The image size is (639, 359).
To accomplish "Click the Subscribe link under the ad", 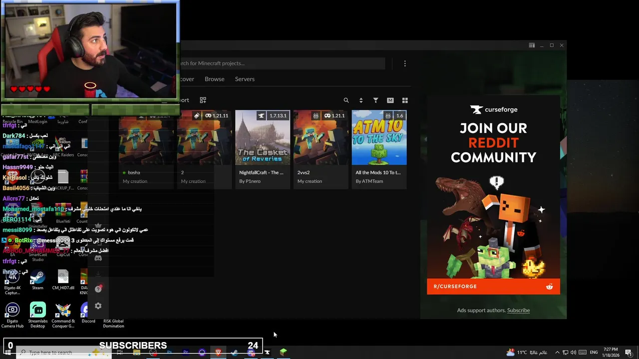I will 518,310.
